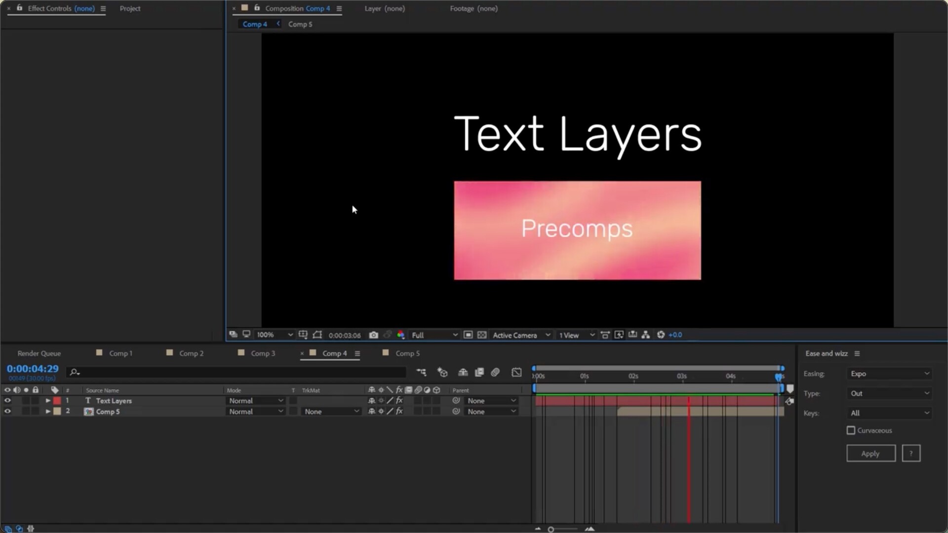
Task: Switch to the Comp 2 timeline tab
Action: pos(191,353)
